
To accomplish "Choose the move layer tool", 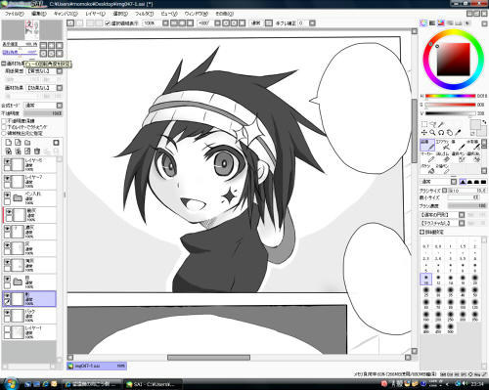I will point(424,133).
